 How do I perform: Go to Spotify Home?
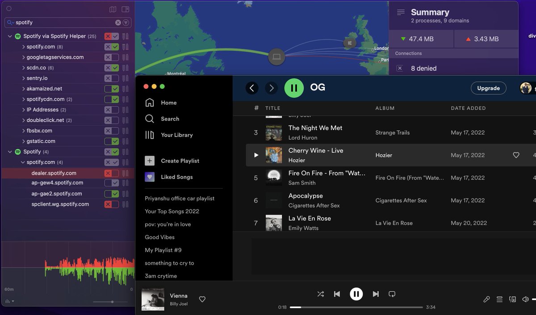[x=161, y=103]
